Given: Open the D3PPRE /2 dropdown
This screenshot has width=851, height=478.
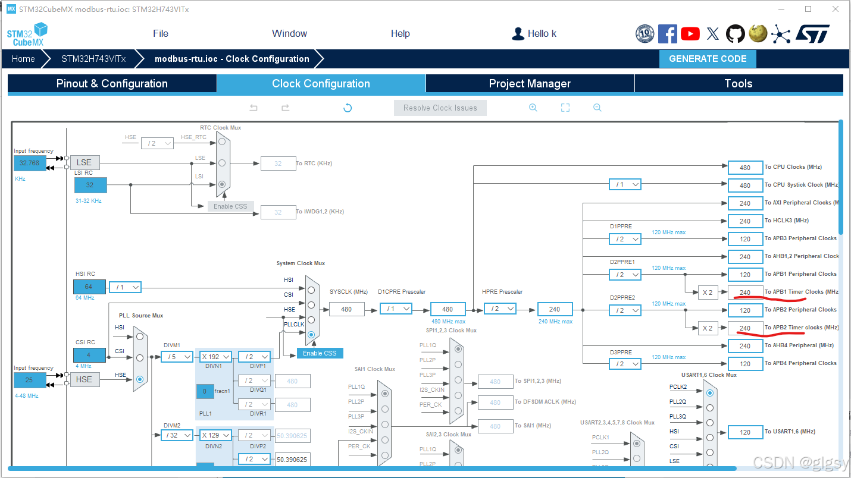Looking at the screenshot, I should (x=625, y=364).
